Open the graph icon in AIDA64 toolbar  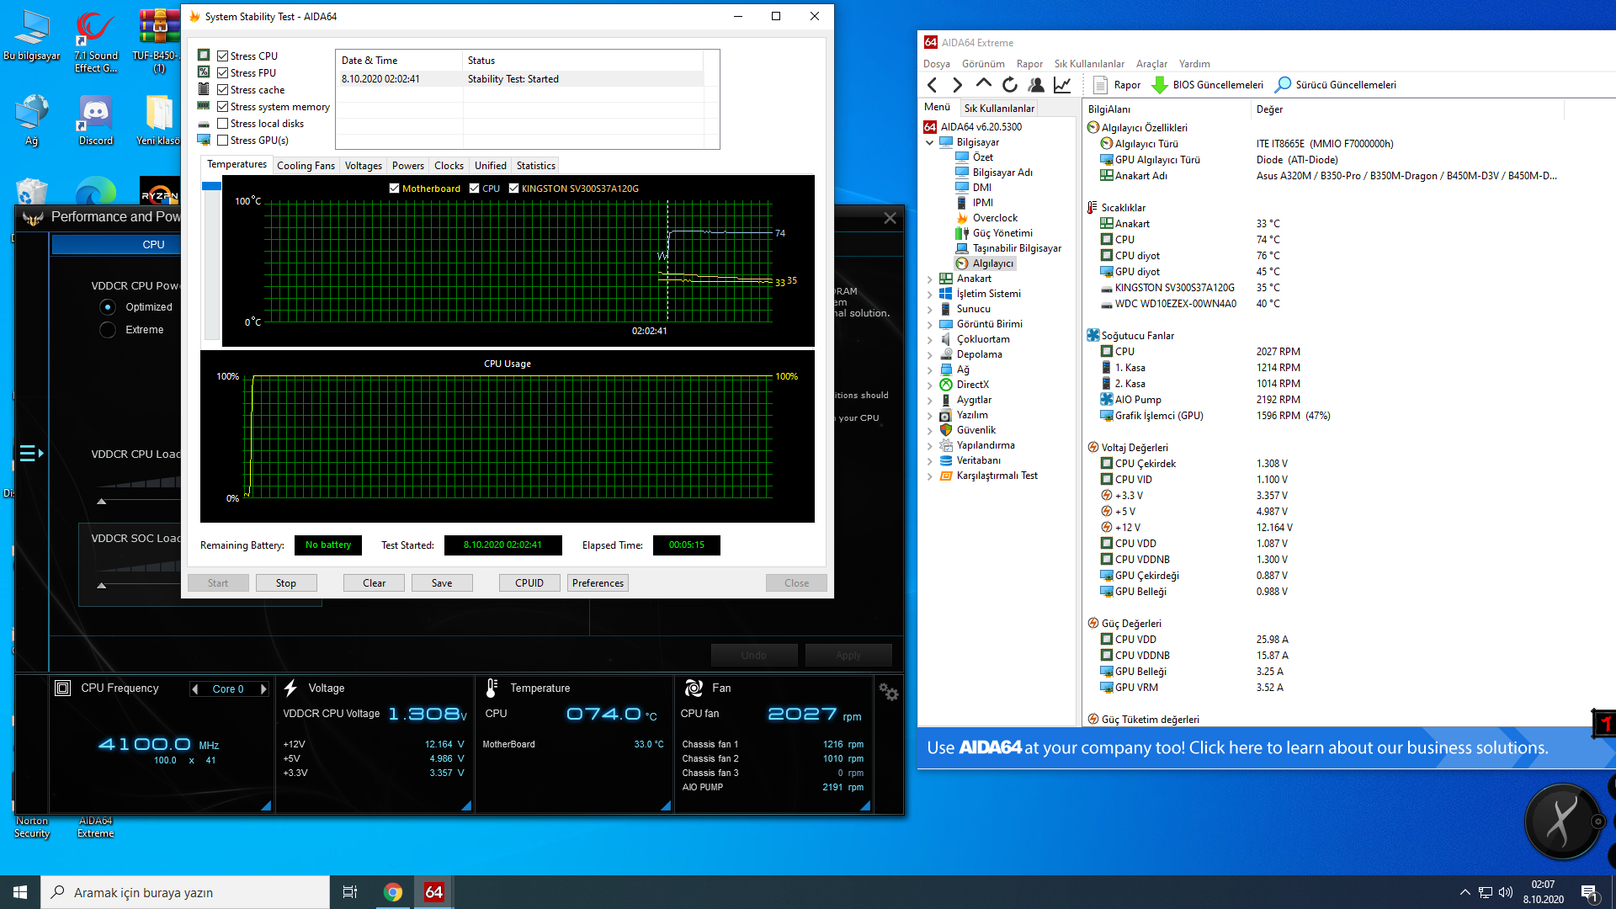pyautogui.click(x=1062, y=85)
